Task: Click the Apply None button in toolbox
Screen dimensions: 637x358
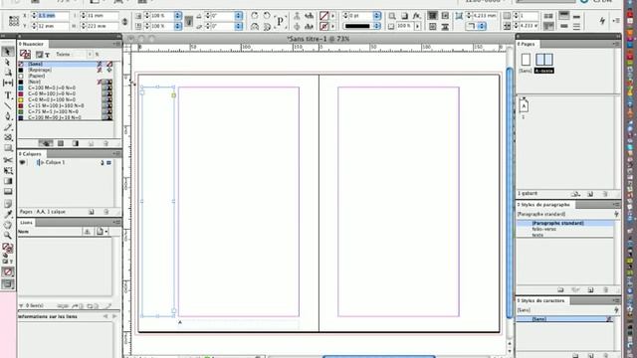Action: click(8, 271)
